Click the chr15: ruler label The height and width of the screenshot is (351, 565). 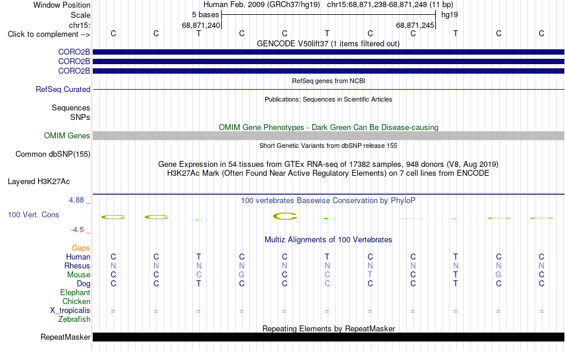[x=79, y=25]
